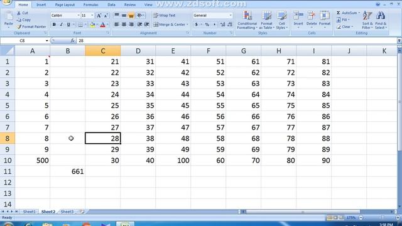The width and height of the screenshot is (402, 226).
Task: Open the View ribbon tab
Action: (148, 4)
